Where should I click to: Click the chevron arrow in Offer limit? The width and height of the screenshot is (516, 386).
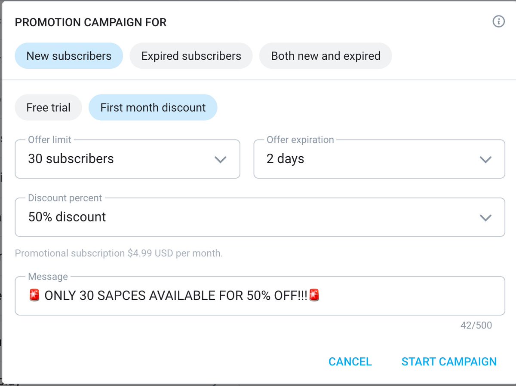(x=220, y=159)
